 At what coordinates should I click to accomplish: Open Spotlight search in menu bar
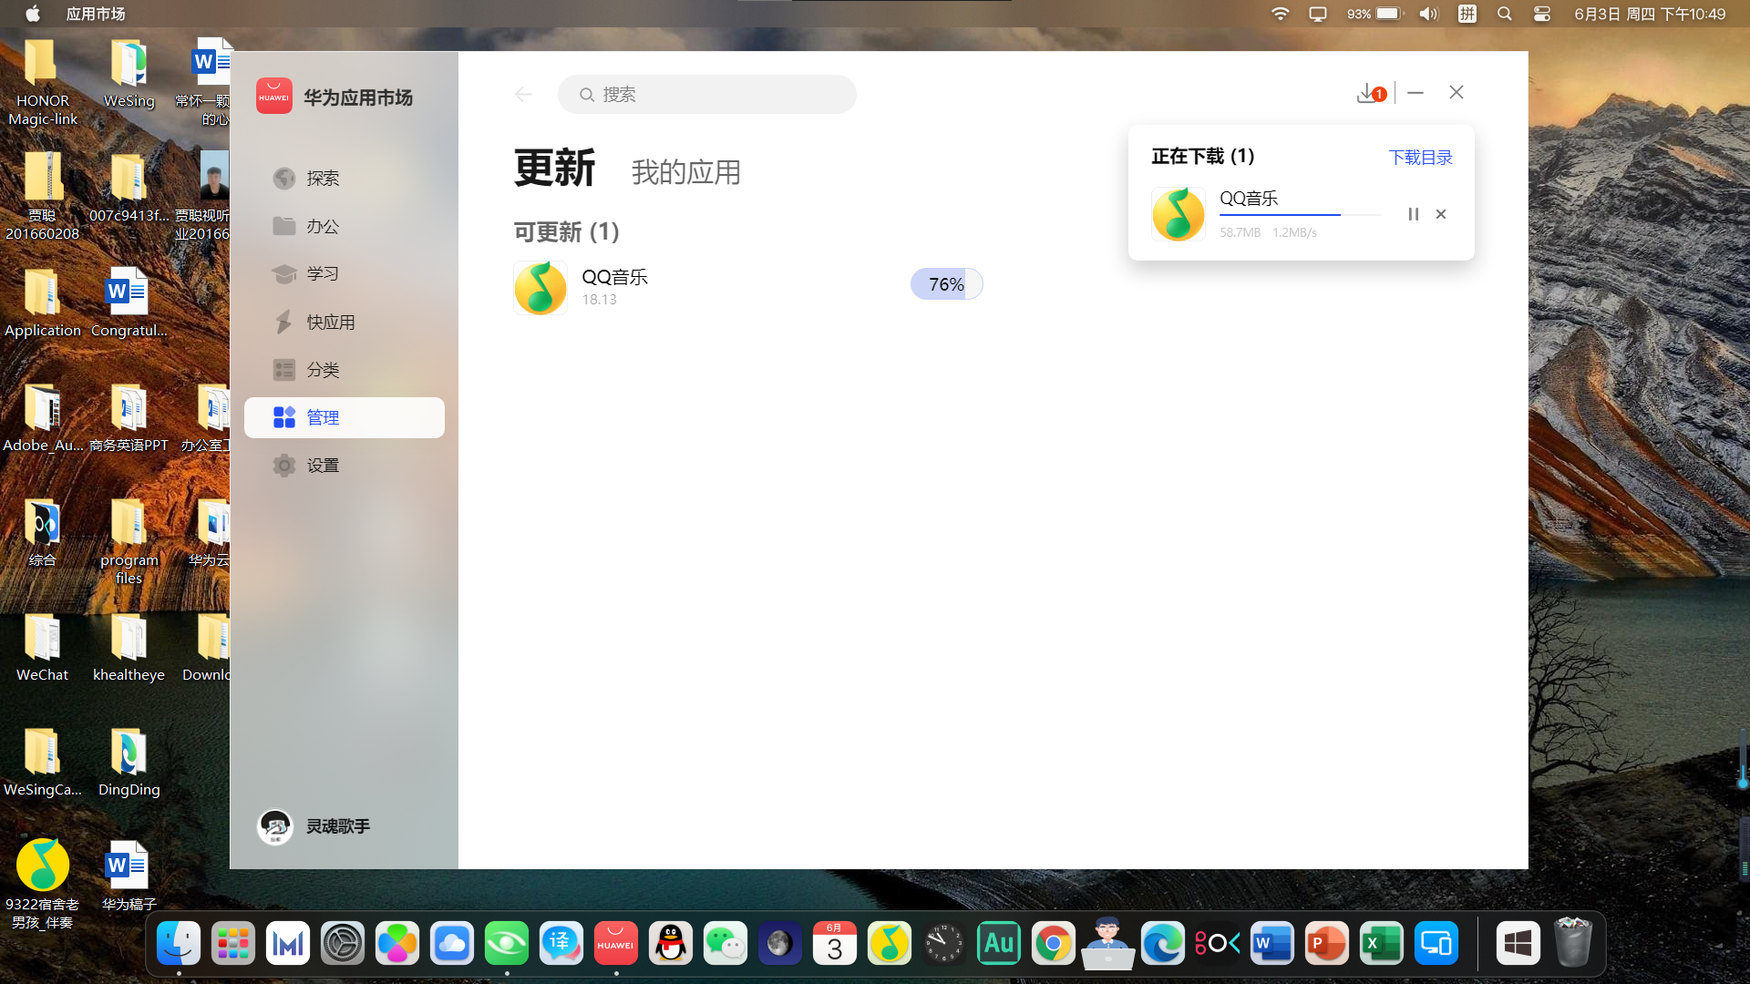pyautogui.click(x=1505, y=14)
